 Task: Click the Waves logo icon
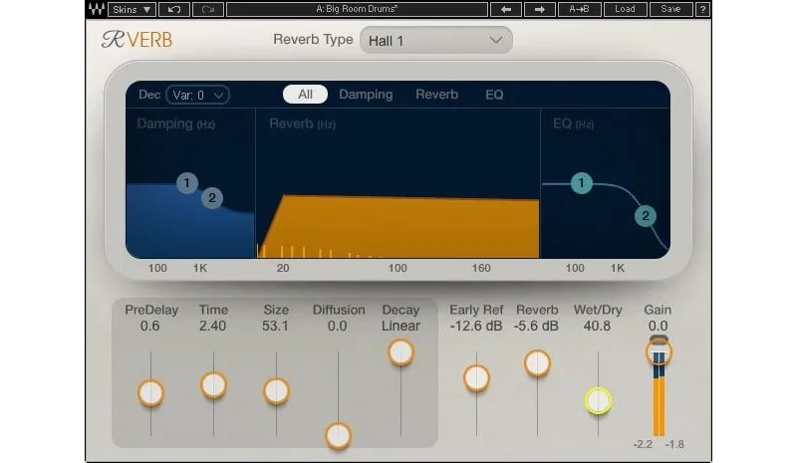click(96, 9)
